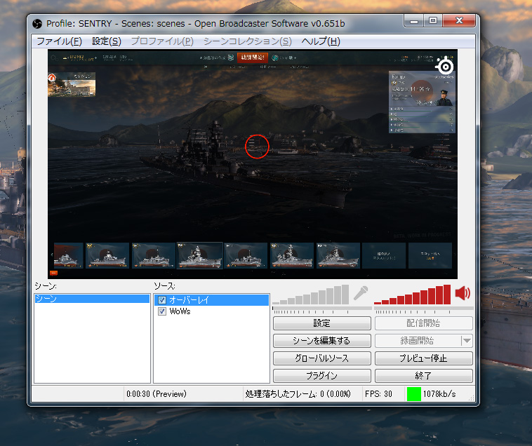Open グローバルソース button
This screenshot has width=532, height=446.
pos(321,358)
